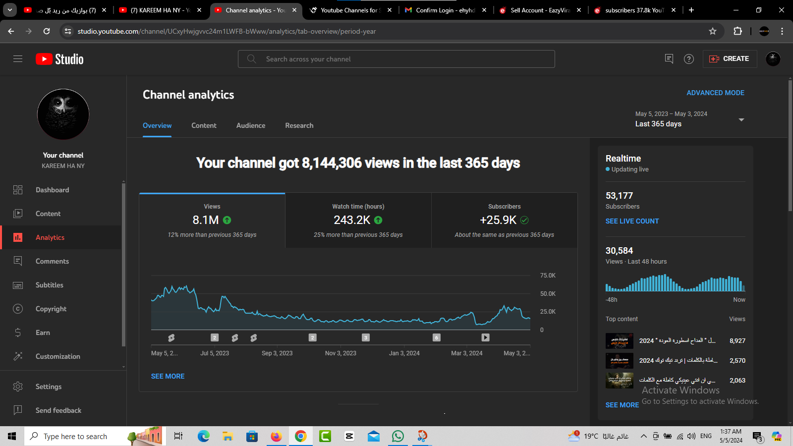The height and width of the screenshot is (446, 793).
Task: Open the Earn monetization page
Action: coord(43,333)
